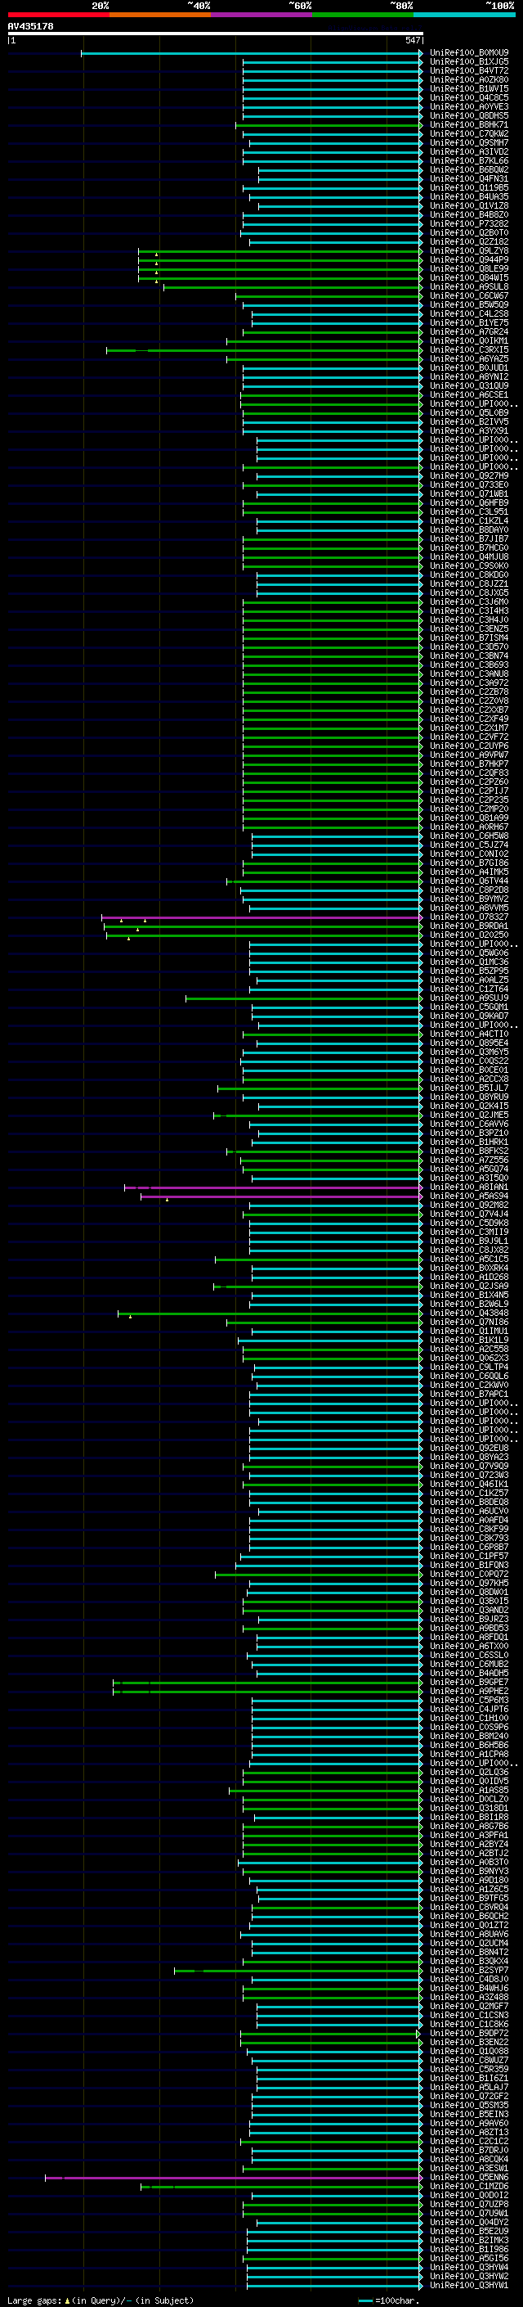Image resolution: width=523 pixels, height=2307 pixels.
Task: Open the UniRef100_Q9SMH7 hit label
Action: [469, 142]
